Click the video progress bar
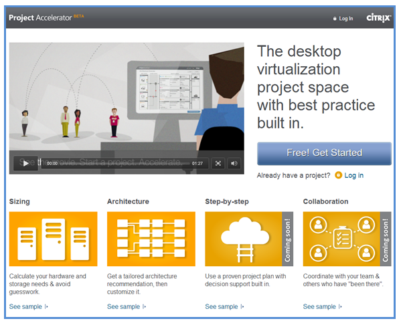The width and height of the screenshot is (401, 323). (x=125, y=163)
